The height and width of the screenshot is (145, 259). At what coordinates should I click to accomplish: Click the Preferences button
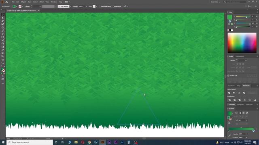point(117,6)
